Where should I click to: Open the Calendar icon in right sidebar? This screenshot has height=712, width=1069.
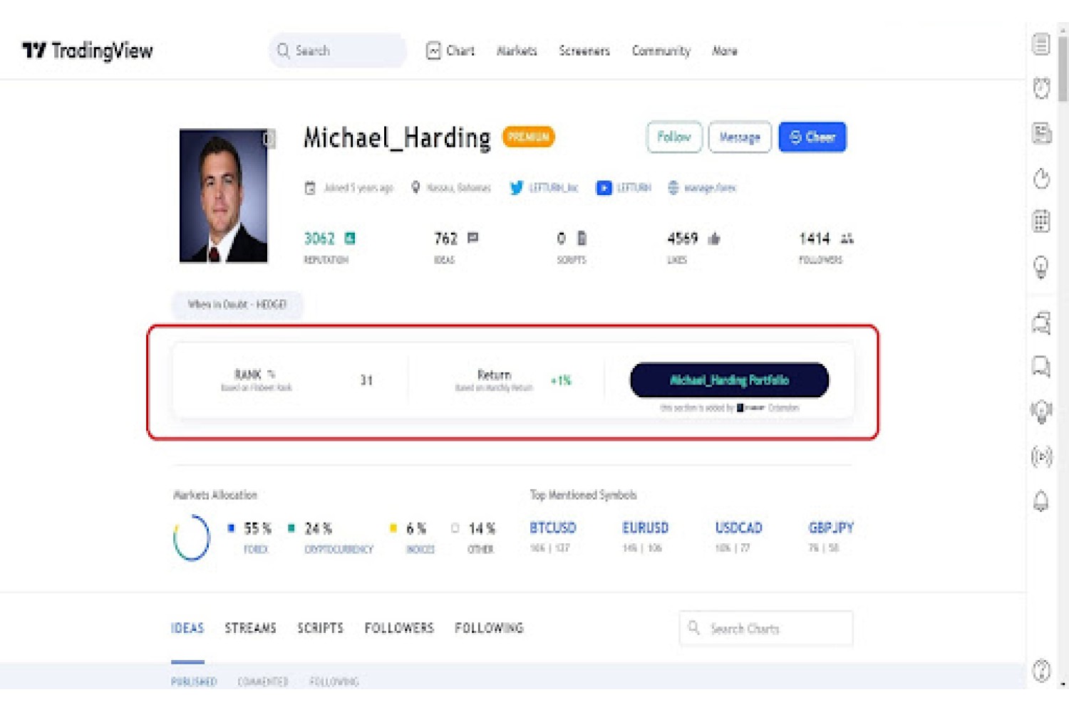click(x=1041, y=221)
